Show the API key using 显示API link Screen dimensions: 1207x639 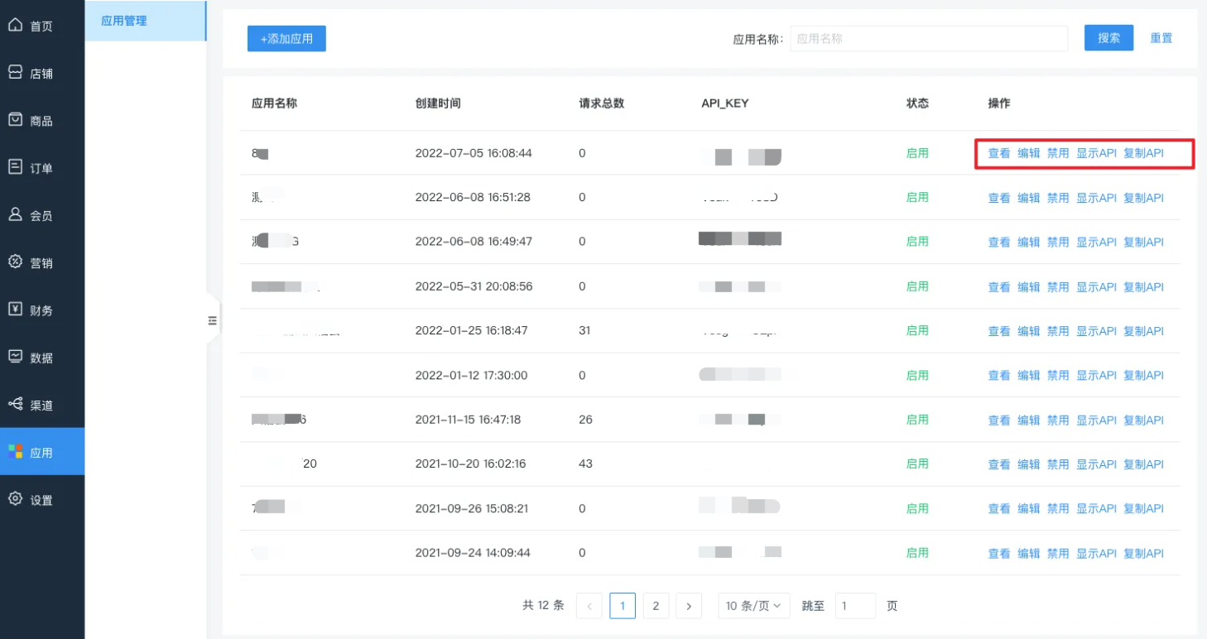pyautogui.click(x=1095, y=153)
